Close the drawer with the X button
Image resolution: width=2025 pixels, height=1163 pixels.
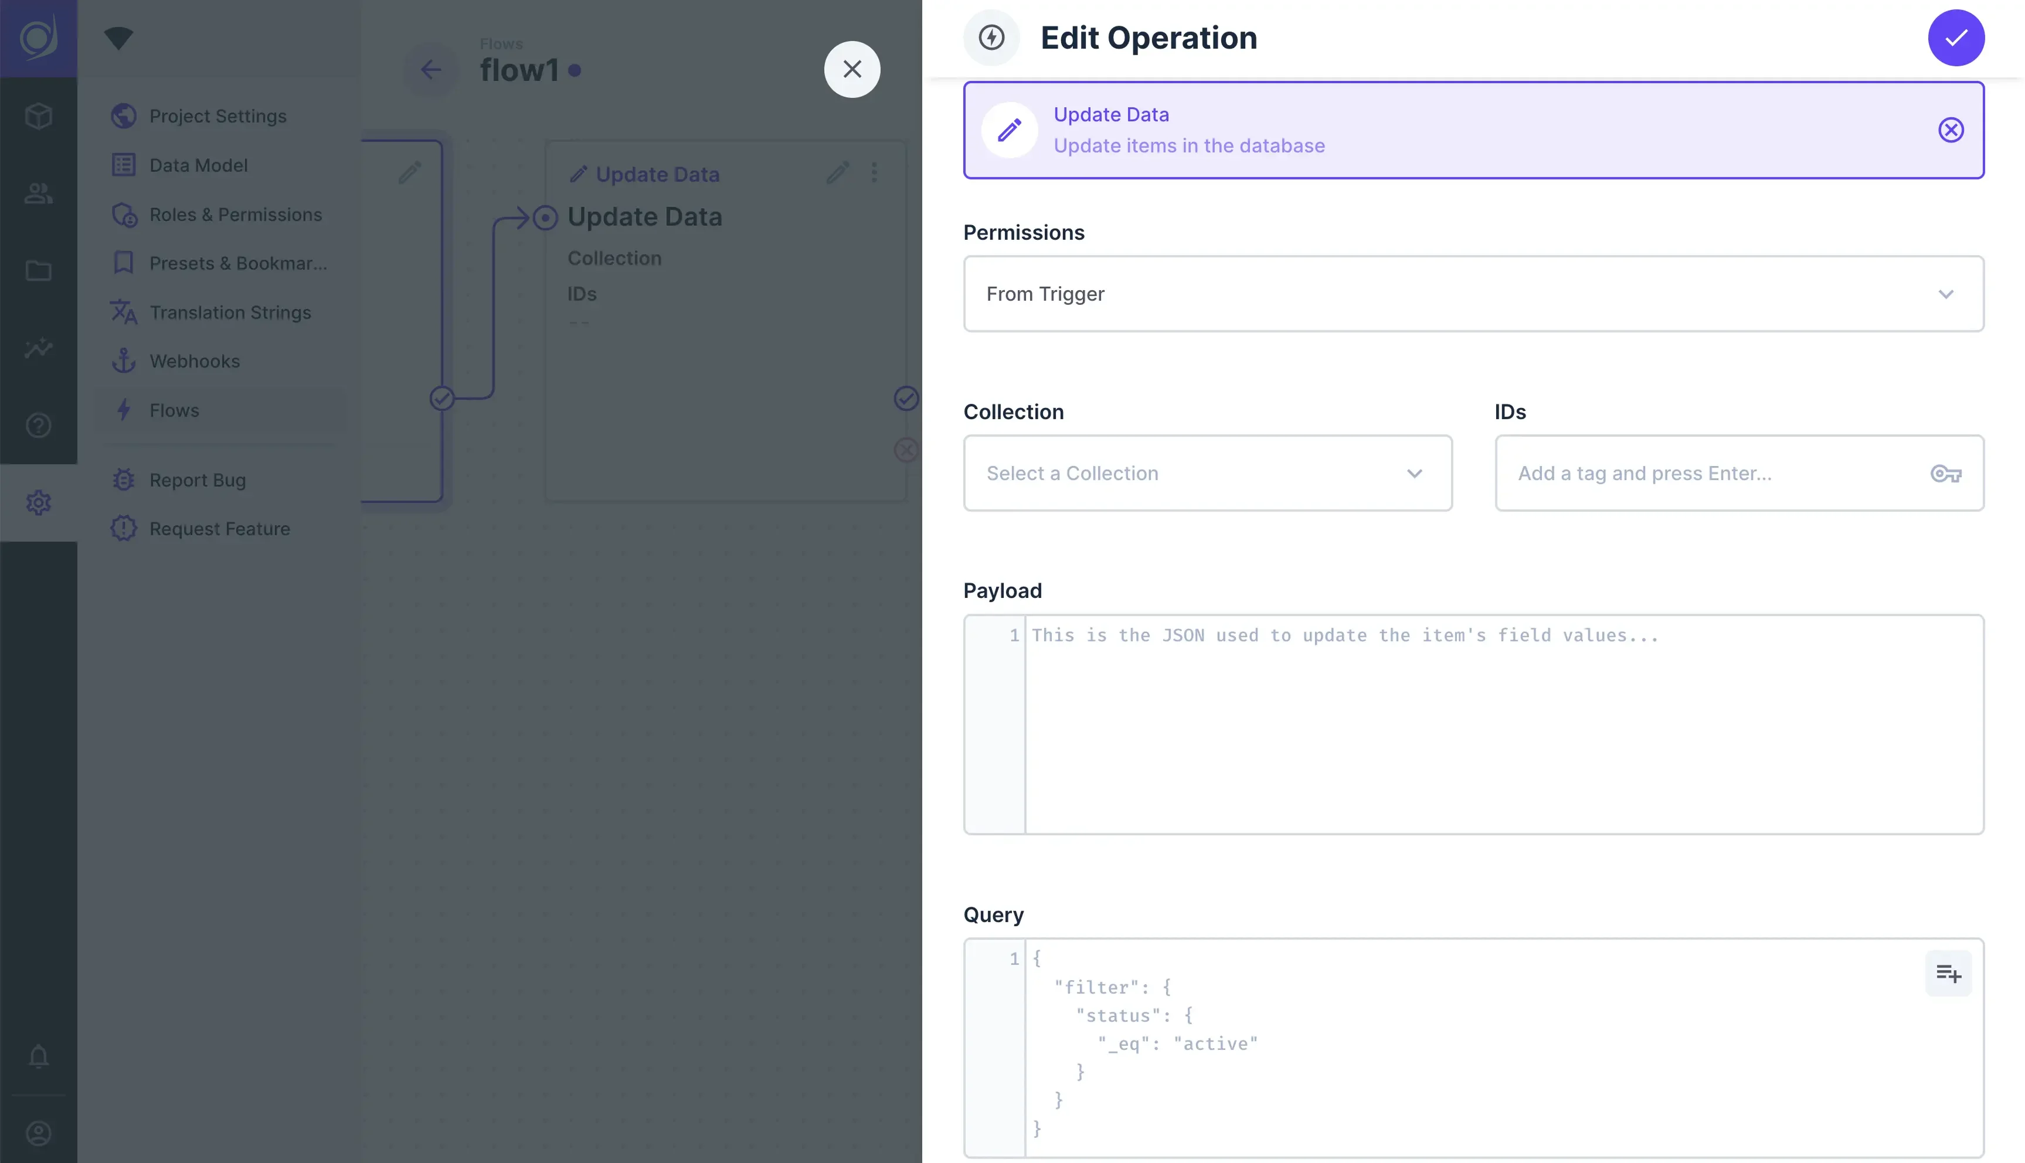coord(851,70)
